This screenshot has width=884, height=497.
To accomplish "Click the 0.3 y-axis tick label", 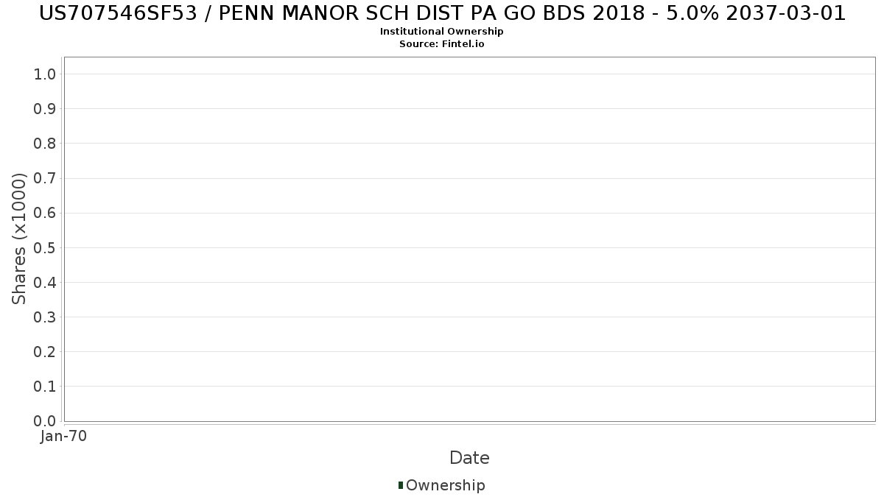I will 45,317.
